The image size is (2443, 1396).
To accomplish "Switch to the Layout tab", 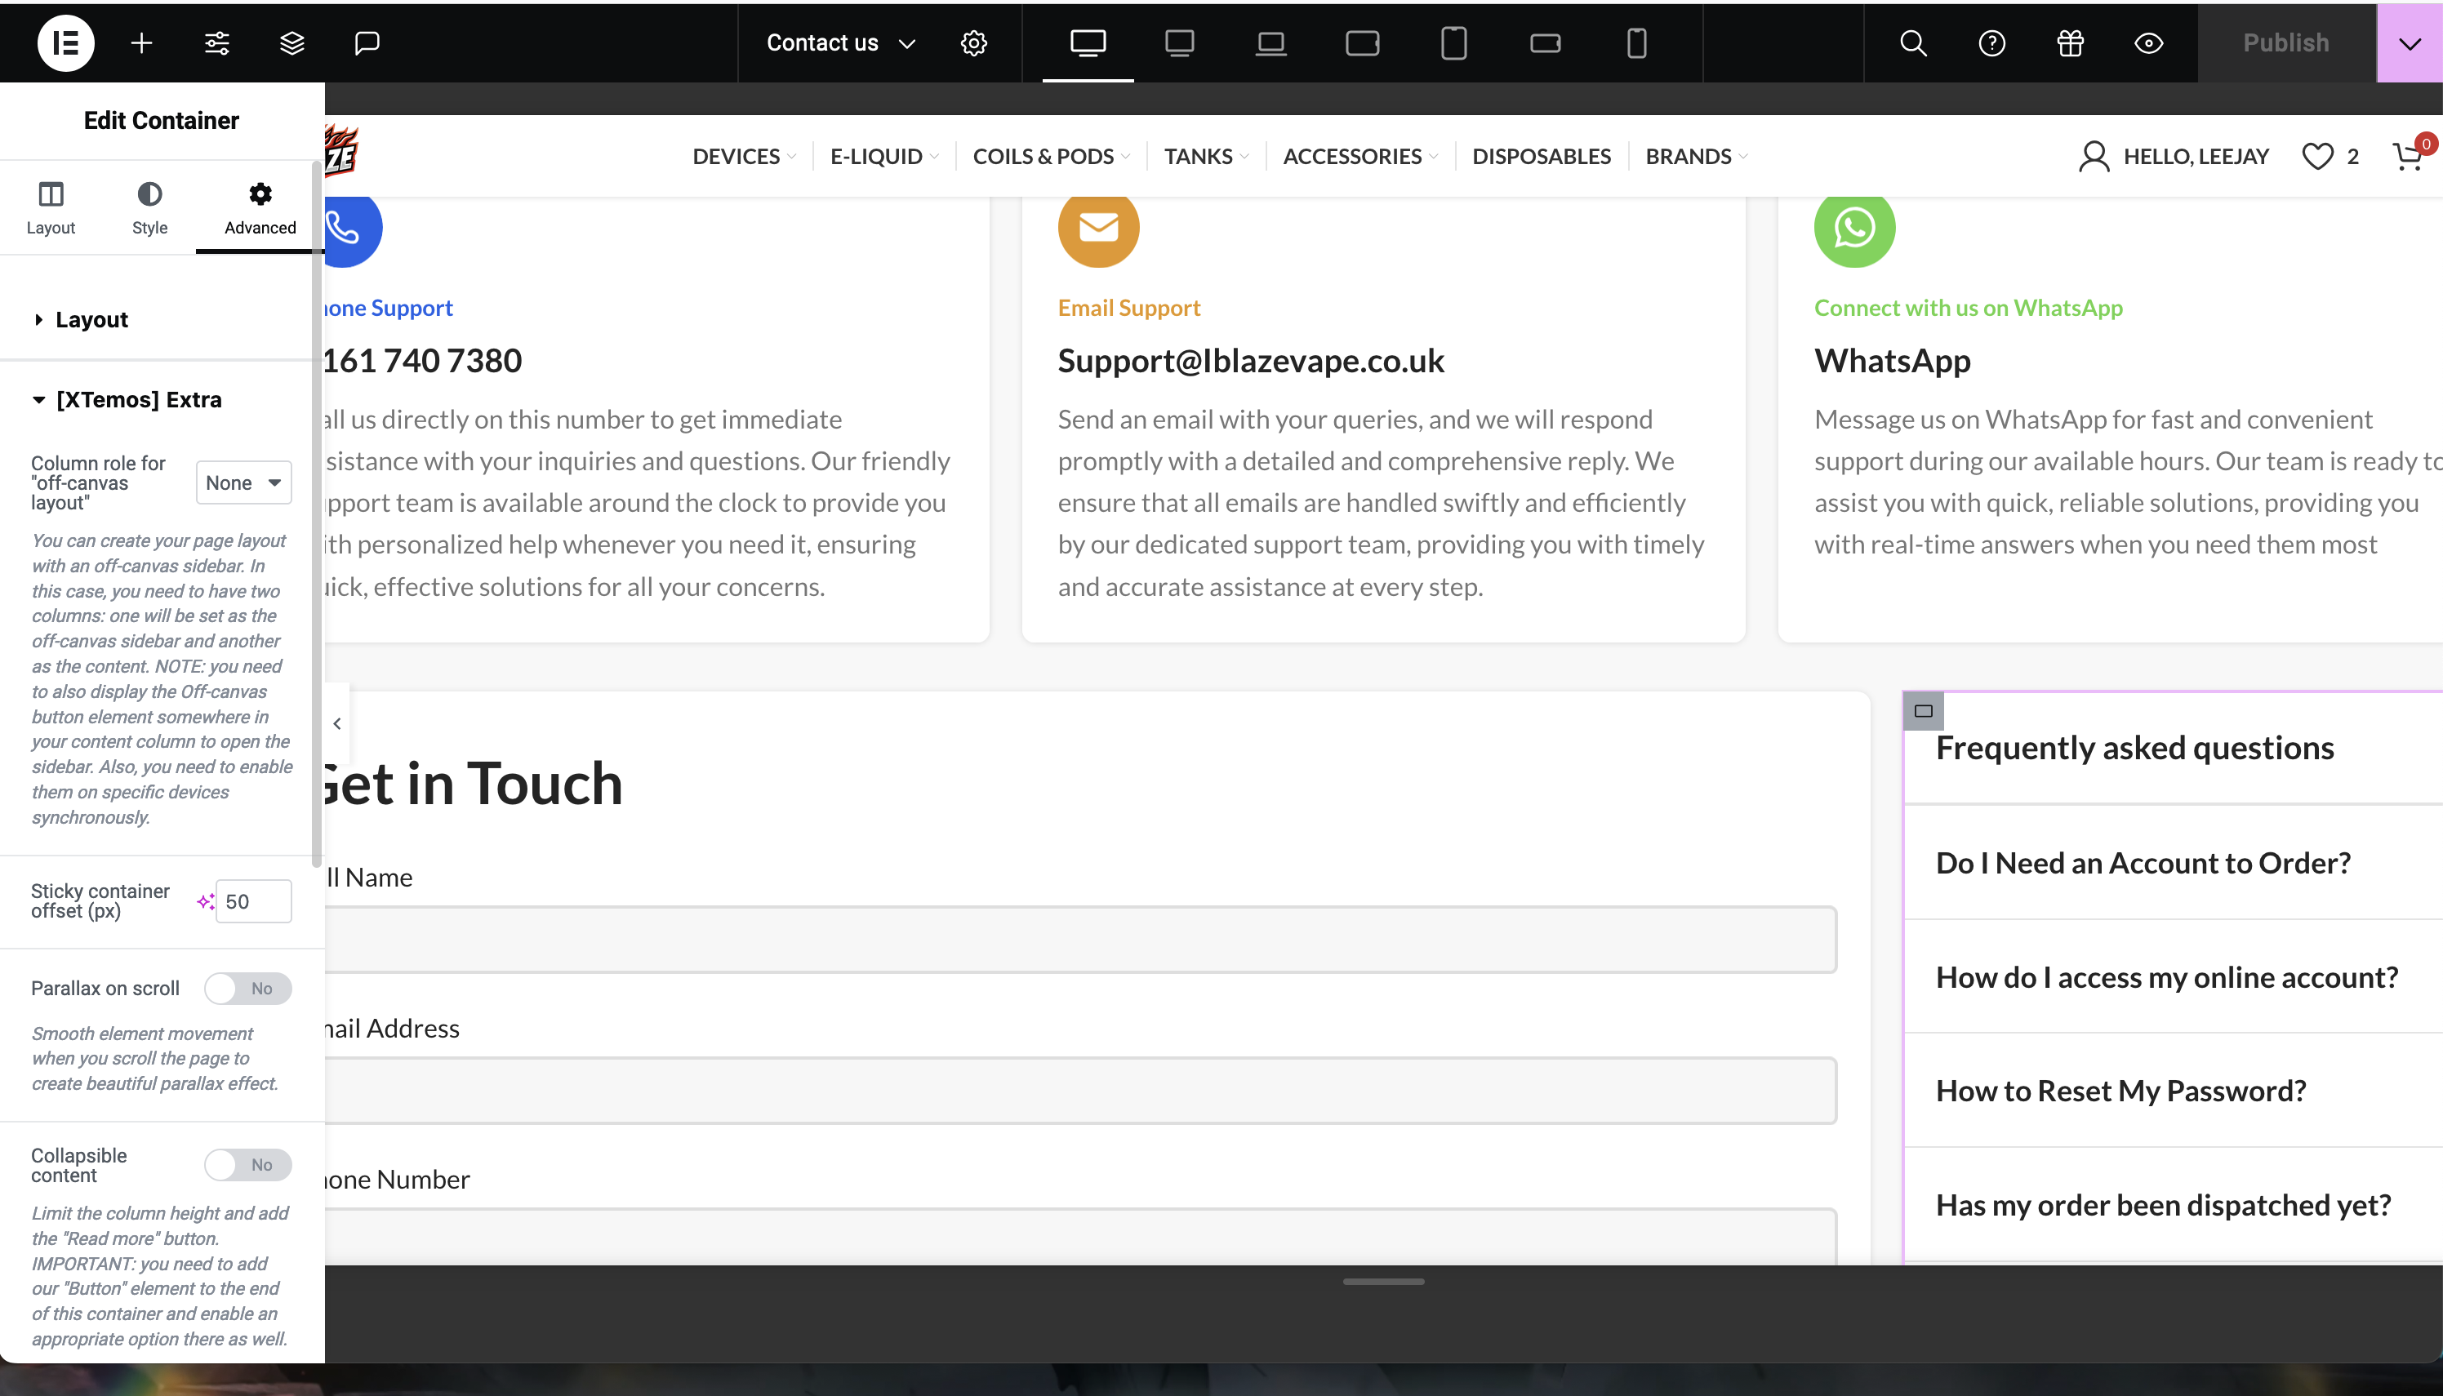I will pyautogui.click(x=51, y=207).
